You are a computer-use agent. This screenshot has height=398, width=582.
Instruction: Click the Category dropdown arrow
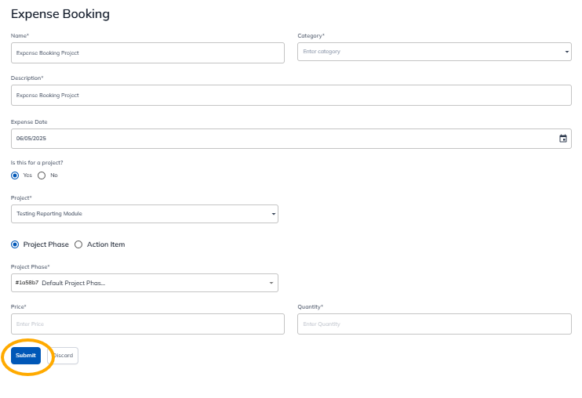pos(567,52)
